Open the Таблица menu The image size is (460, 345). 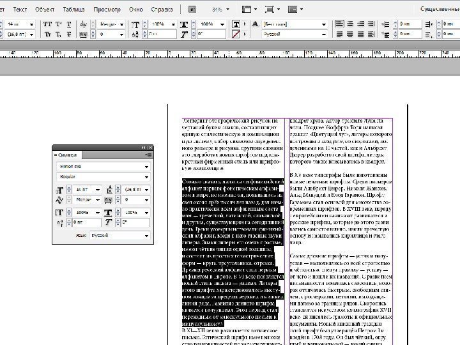tap(73, 10)
